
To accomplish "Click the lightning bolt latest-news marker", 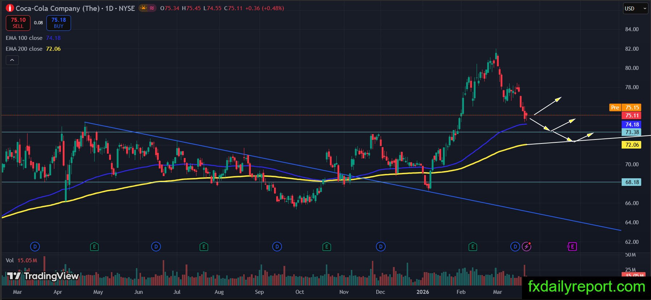I will coord(527,247).
